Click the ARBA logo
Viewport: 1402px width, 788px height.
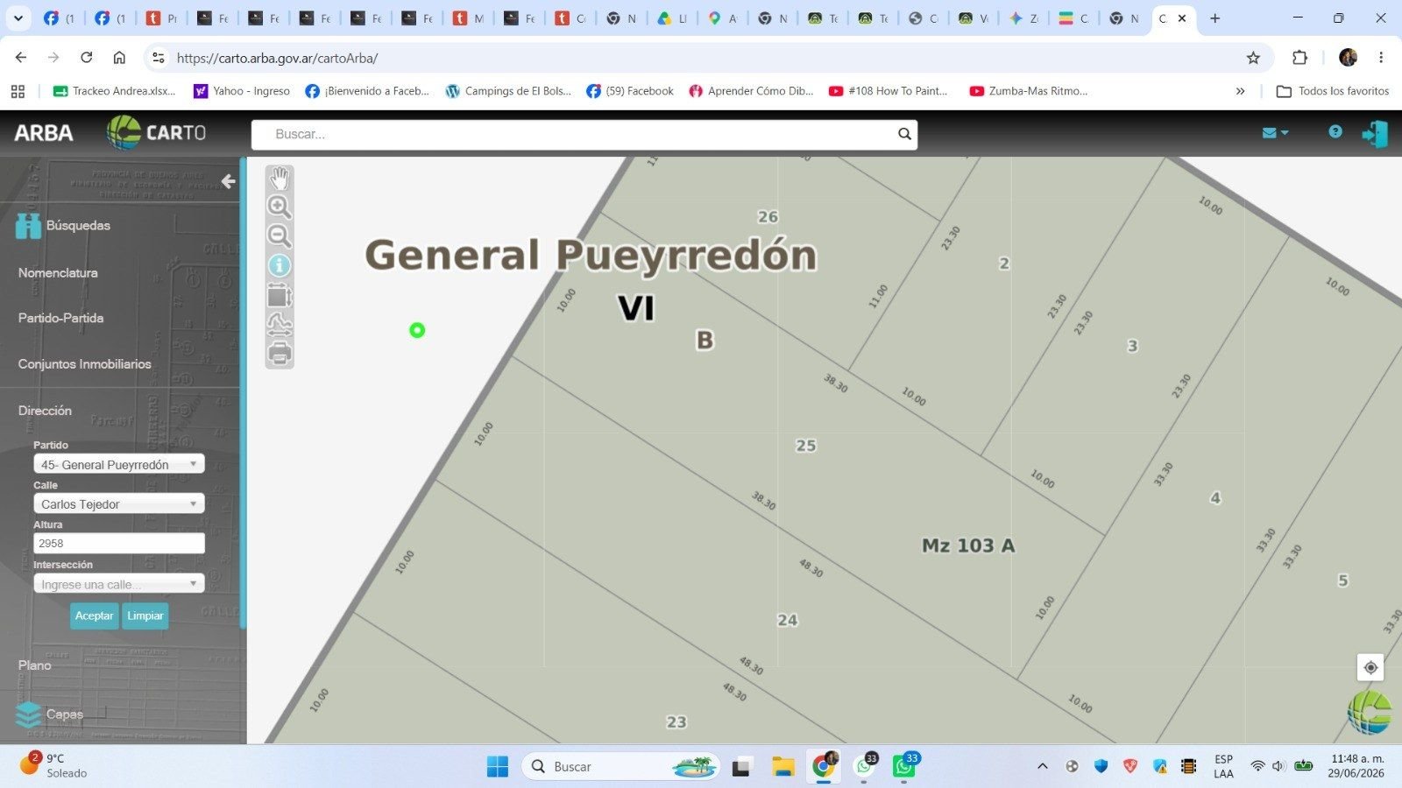click(x=44, y=133)
